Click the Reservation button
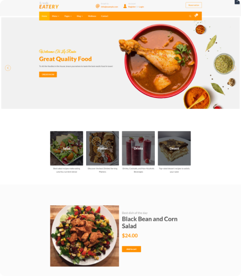The image size is (241, 276). point(194,5)
